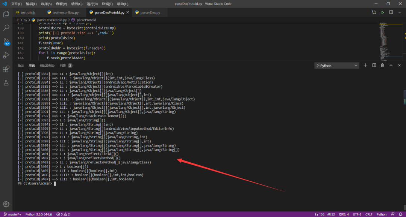Open the 文件(F) menu
Viewport: 406px width, 217px height.
[16, 4]
